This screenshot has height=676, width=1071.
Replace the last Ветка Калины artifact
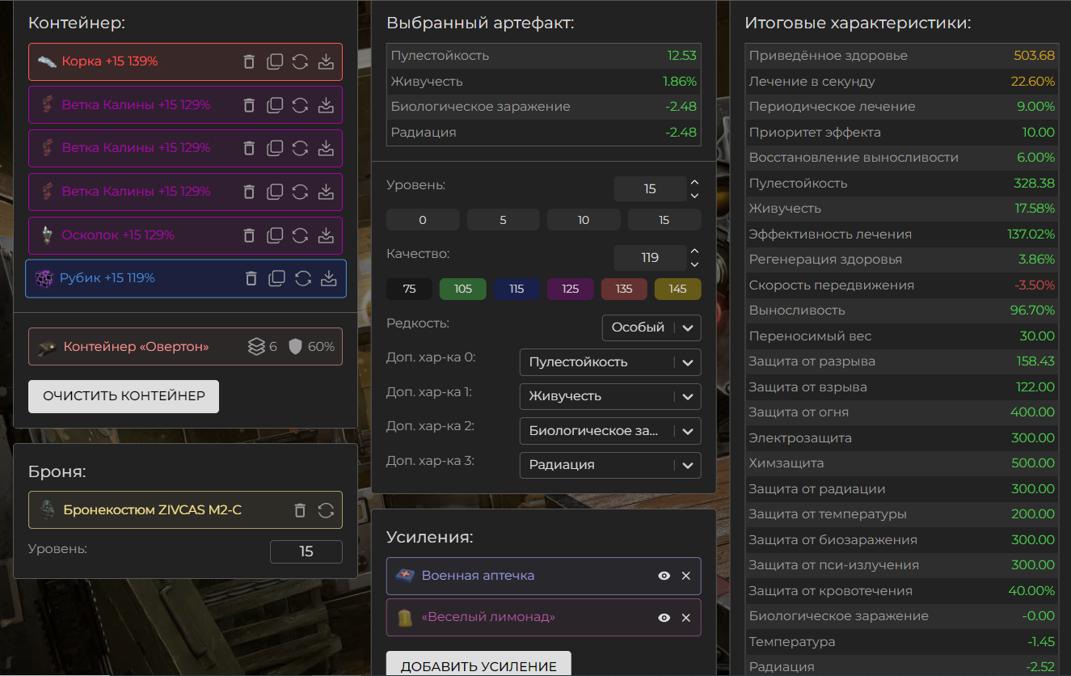pos(300,192)
